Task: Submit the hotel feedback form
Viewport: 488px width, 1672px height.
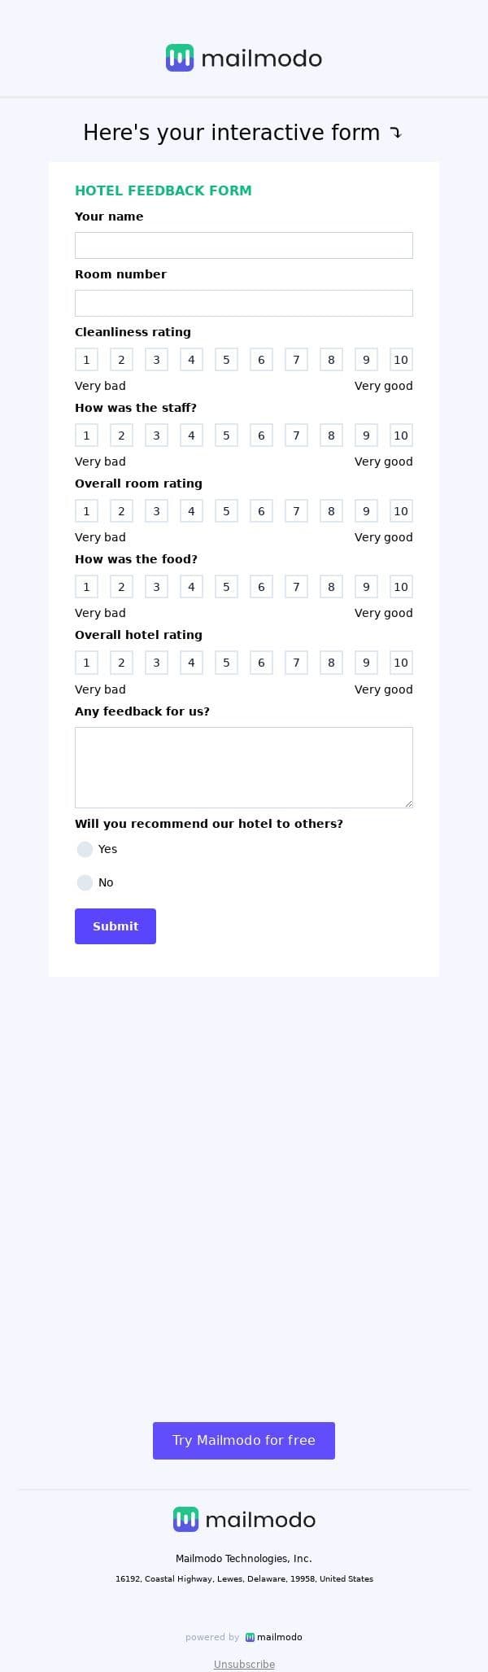Action: tap(115, 926)
